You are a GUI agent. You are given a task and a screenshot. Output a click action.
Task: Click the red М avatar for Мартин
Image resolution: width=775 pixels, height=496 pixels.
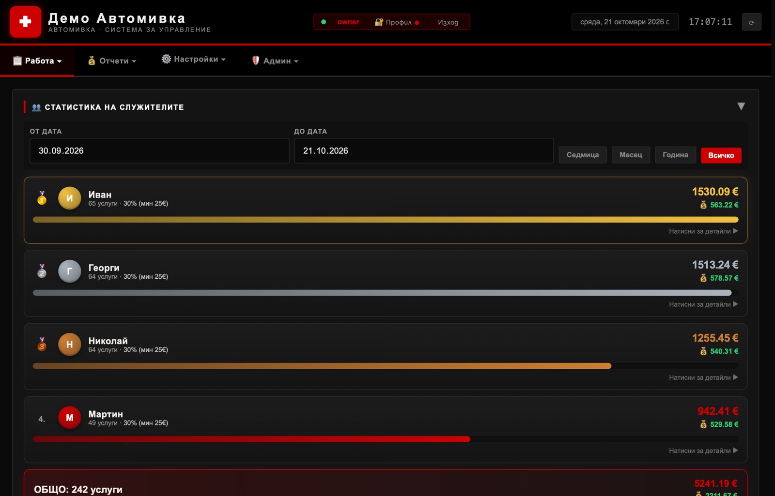(69, 417)
